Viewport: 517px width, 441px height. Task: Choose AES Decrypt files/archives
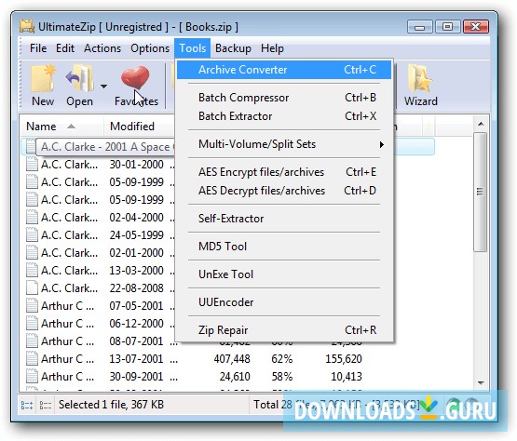[x=284, y=191]
